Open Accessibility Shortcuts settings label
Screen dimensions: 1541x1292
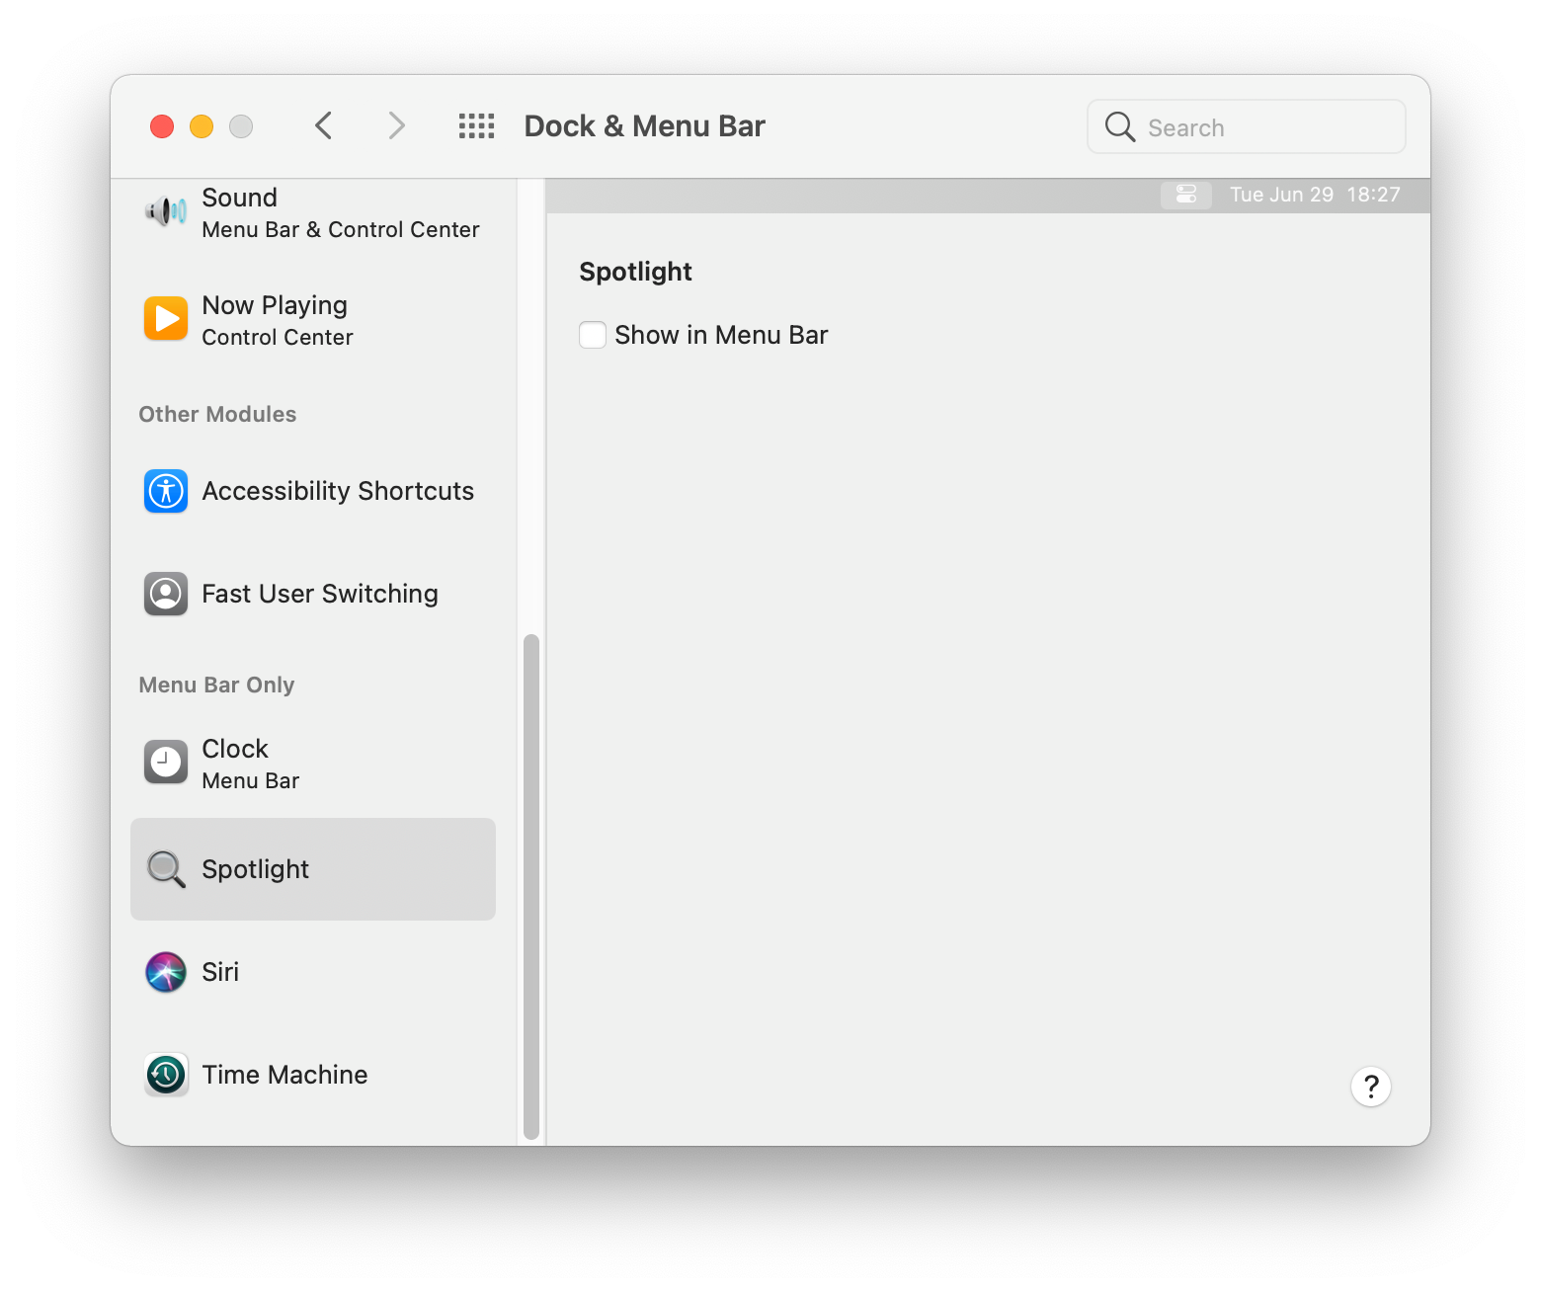[338, 491]
